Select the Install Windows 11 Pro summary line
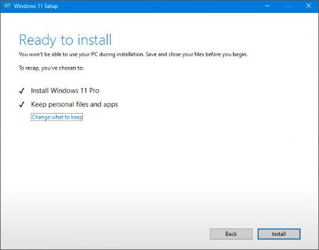 [x=65, y=90]
